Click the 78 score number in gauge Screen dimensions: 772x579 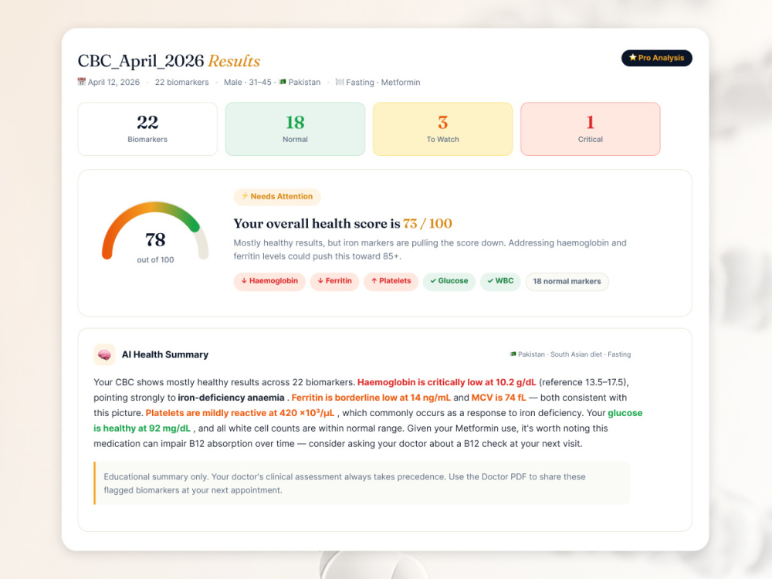[x=155, y=240]
